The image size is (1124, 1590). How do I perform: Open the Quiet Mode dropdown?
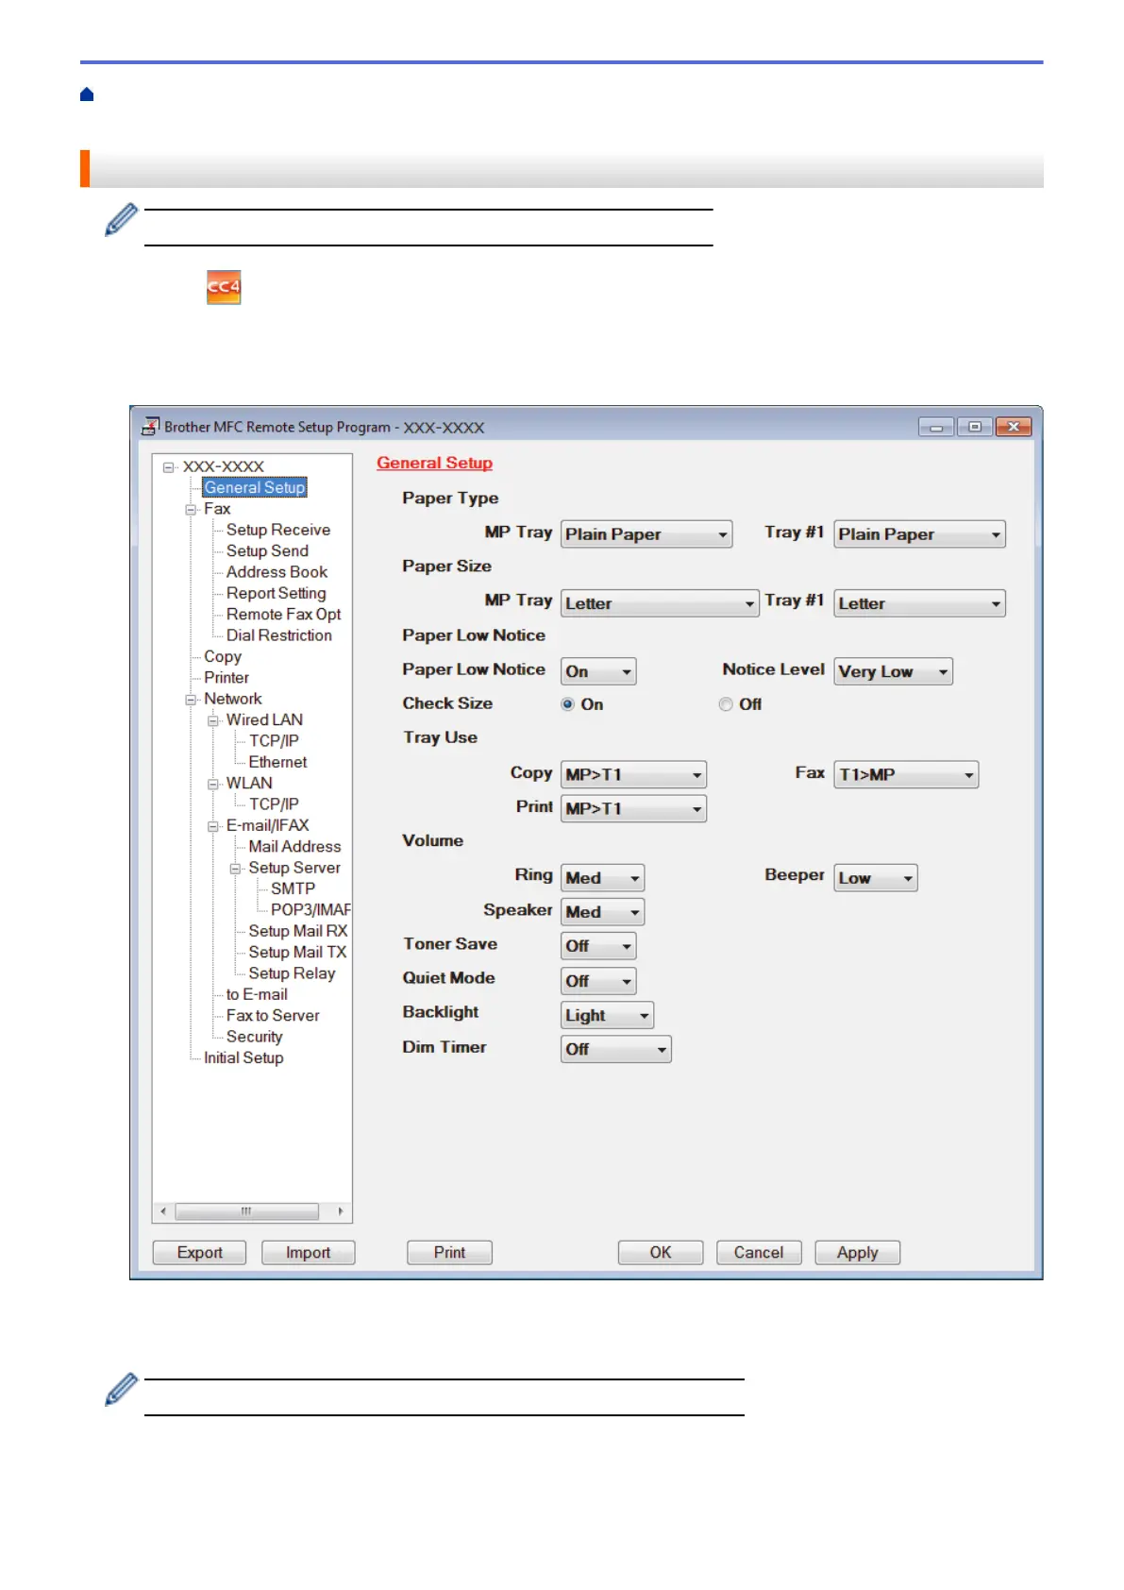pyautogui.click(x=598, y=981)
